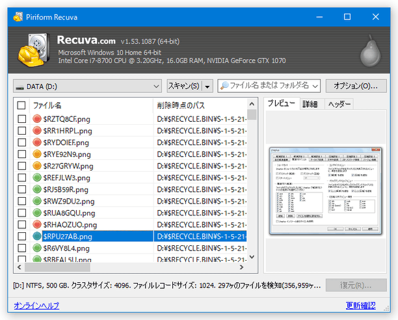
Task: Click the preview thumbnail image
Action: [326, 191]
